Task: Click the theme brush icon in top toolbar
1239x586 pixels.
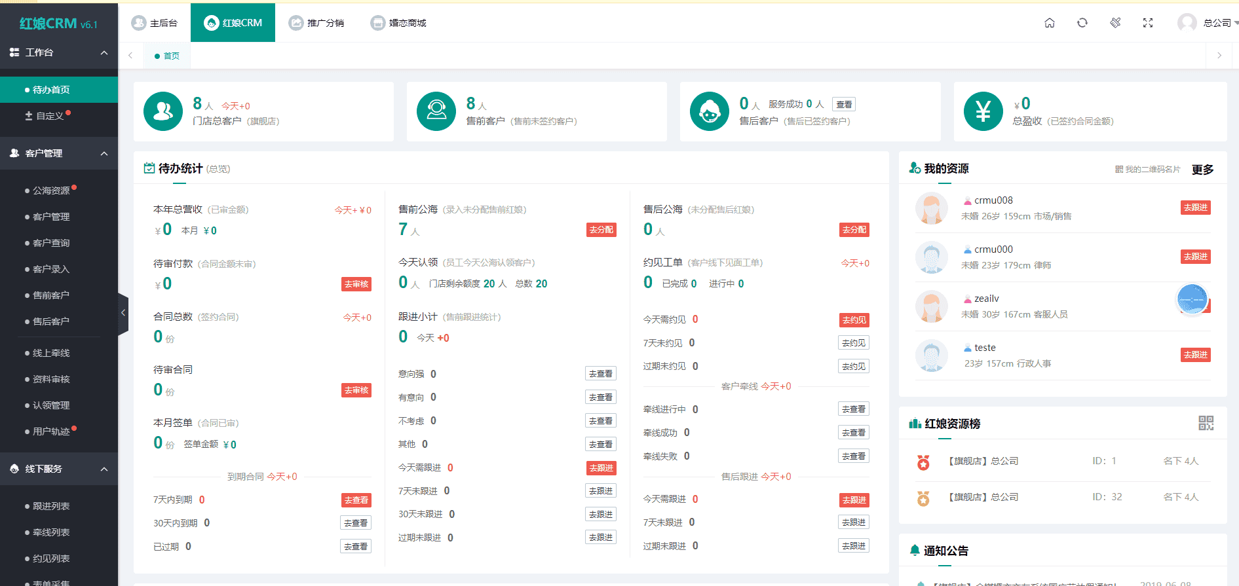Action: pyautogui.click(x=1115, y=23)
